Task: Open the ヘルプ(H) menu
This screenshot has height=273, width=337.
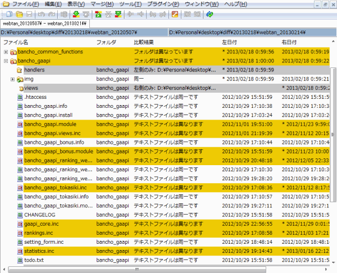Action: pos(235,4)
